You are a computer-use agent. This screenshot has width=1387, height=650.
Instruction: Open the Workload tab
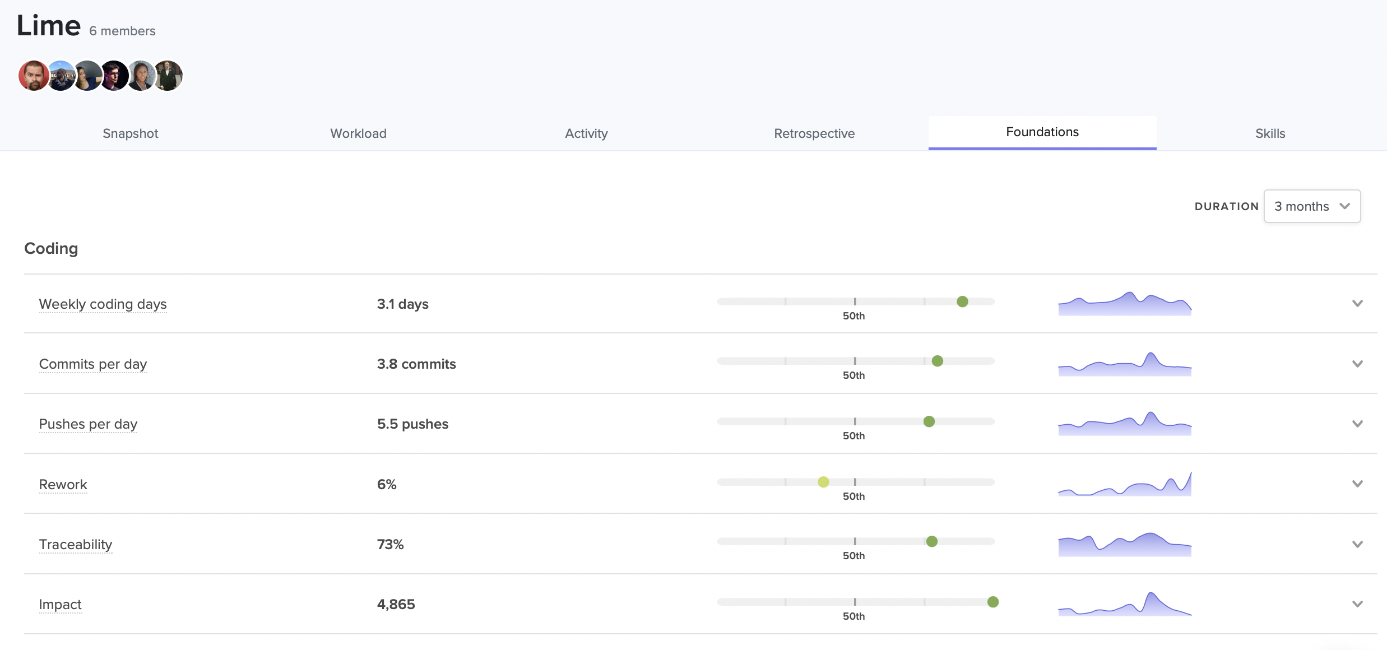[x=358, y=133]
